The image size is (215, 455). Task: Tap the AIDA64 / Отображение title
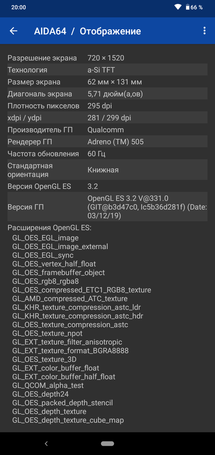click(88, 31)
